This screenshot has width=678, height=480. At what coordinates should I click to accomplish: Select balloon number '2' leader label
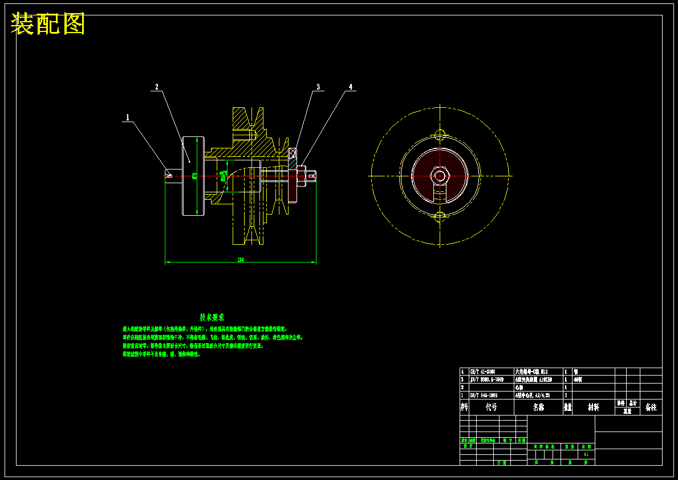tap(157, 87)
